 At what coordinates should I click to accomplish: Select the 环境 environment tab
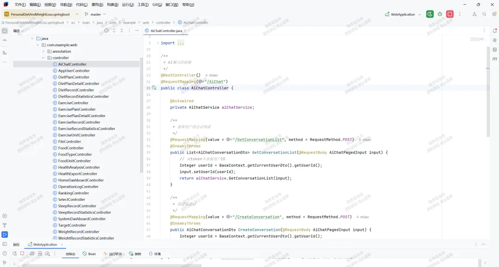click(x=155, y=254)
